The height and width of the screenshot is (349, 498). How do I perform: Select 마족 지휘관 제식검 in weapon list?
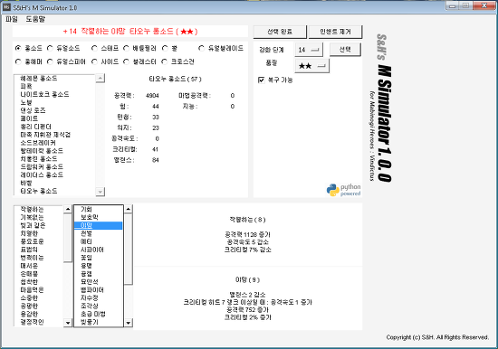45,135
